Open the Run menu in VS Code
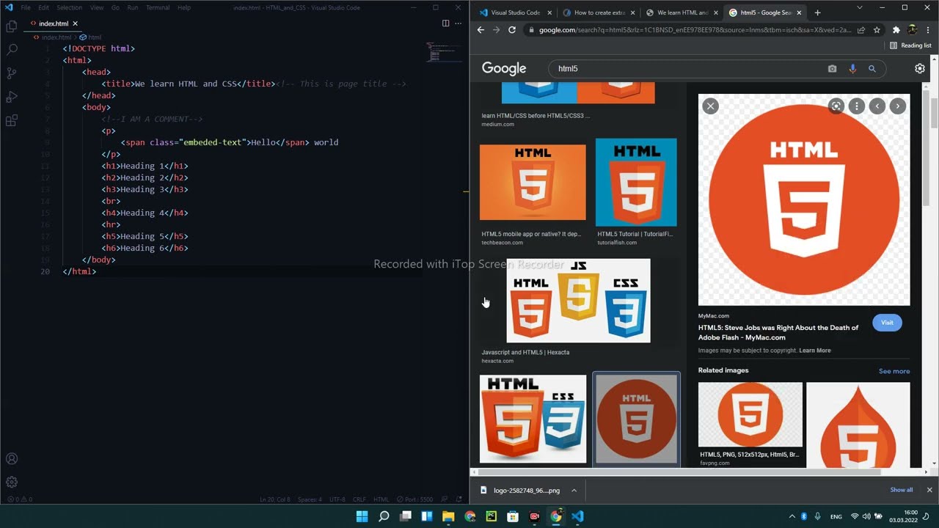Screen dimensions: 939x528 pos(133,7)
